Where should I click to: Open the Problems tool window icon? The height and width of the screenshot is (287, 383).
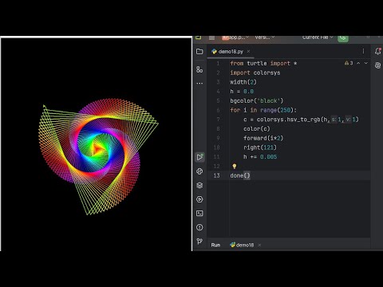(x=199, y=227)
